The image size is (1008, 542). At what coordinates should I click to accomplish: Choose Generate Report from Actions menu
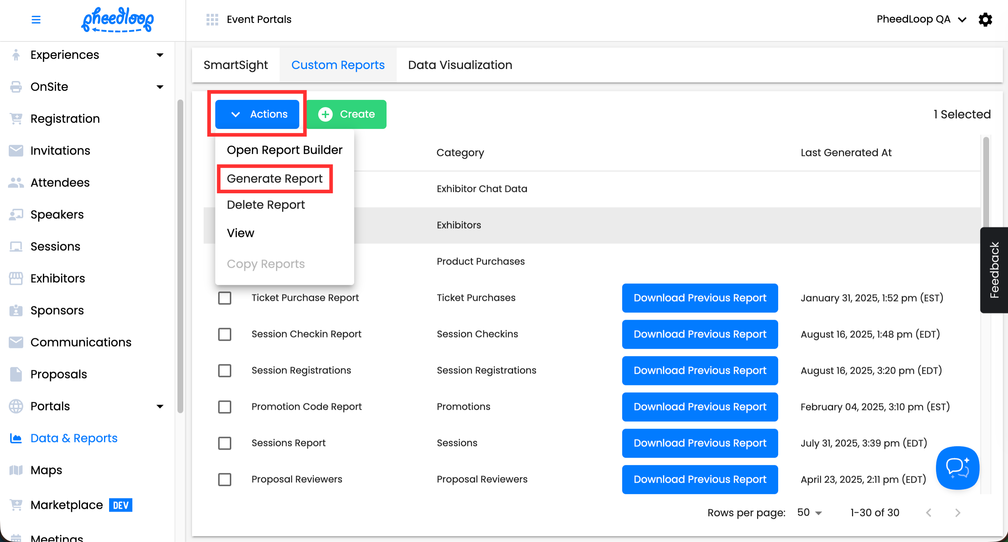275,179
